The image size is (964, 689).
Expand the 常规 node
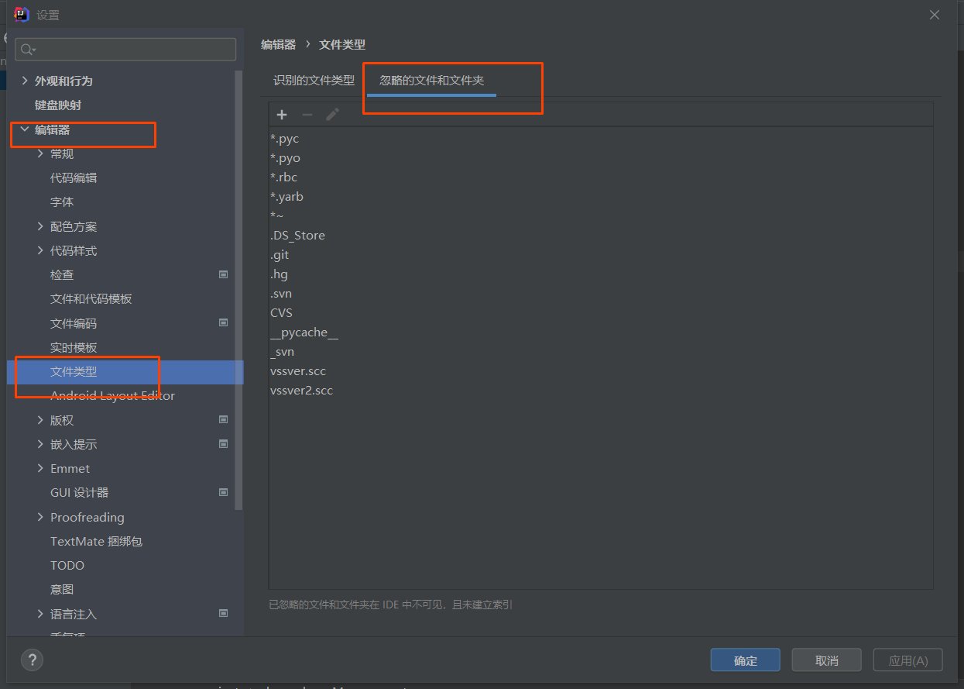coord(40,153)
